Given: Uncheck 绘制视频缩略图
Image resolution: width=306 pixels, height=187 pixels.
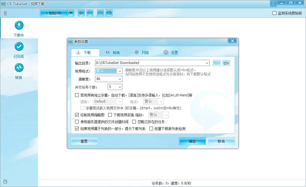Looking at the screenshot, I should click(77, 115).
